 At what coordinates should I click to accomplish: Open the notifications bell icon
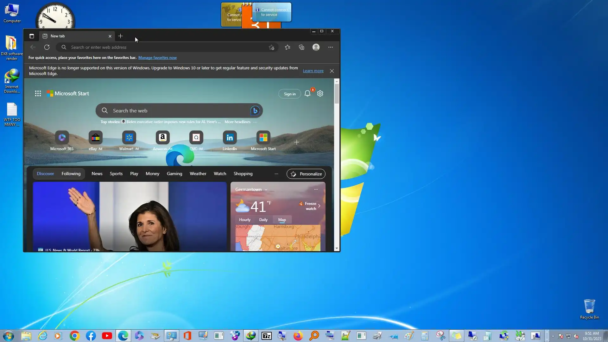coord(307,94)
